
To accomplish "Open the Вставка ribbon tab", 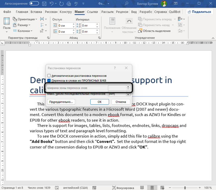I will point(36,12).
